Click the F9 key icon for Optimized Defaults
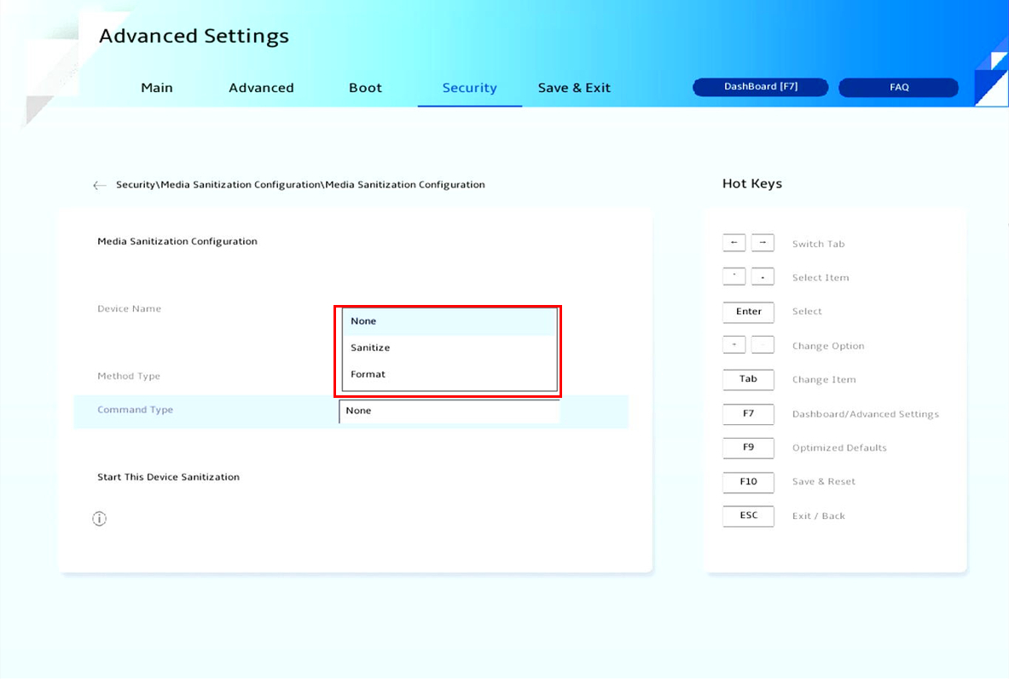The image size is (1009, 679). pos(748,447)
